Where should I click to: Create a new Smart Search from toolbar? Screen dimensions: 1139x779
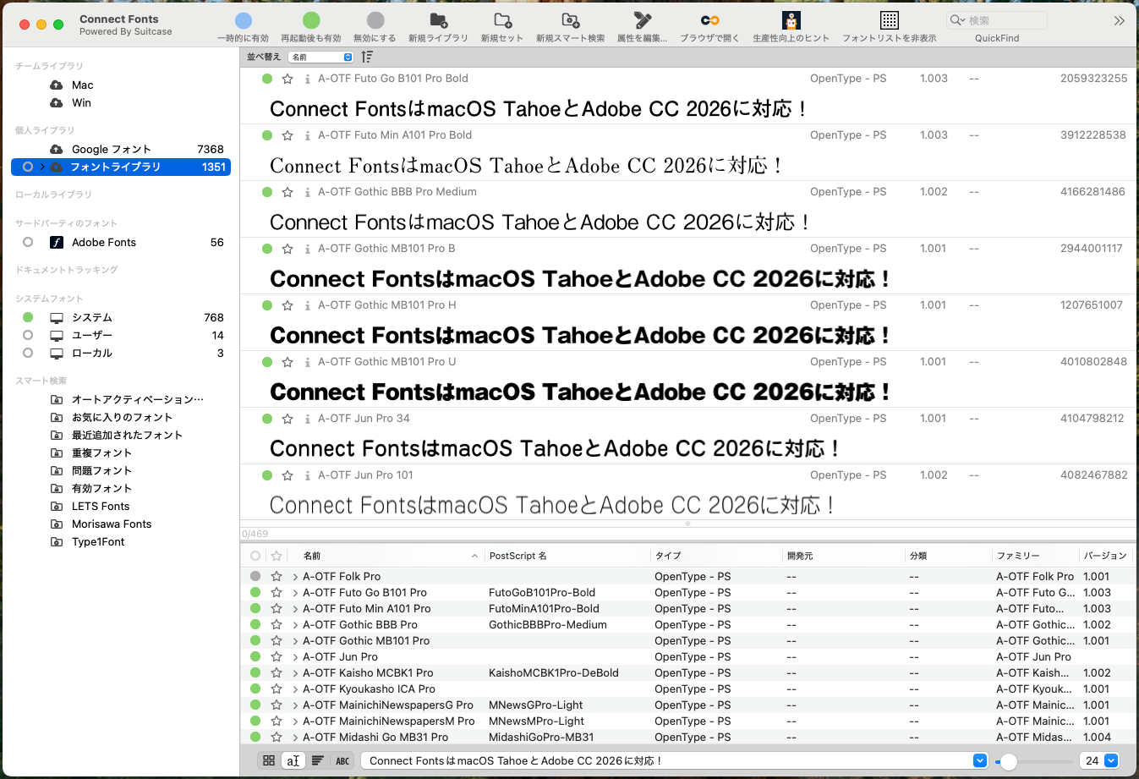570,20
